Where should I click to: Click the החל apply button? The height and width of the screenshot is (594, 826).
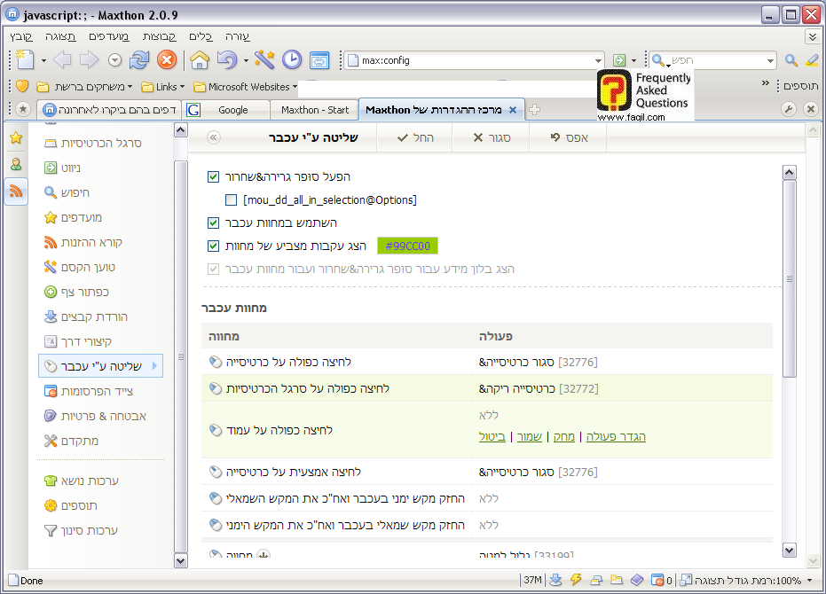[415, 137]
